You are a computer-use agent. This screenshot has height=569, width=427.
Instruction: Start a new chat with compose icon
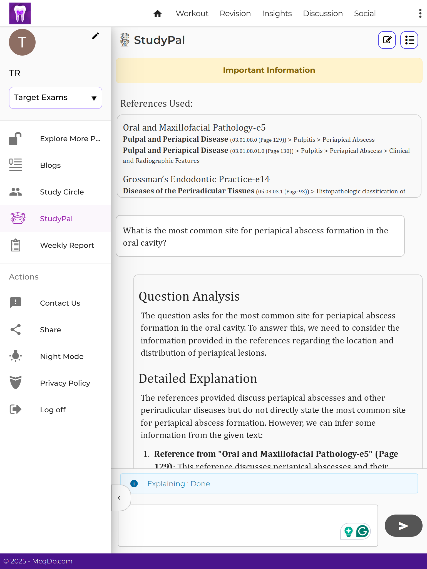[387, 40]
